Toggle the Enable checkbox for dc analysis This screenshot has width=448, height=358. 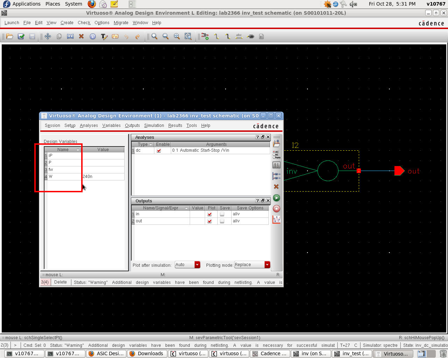pos(159,150)
